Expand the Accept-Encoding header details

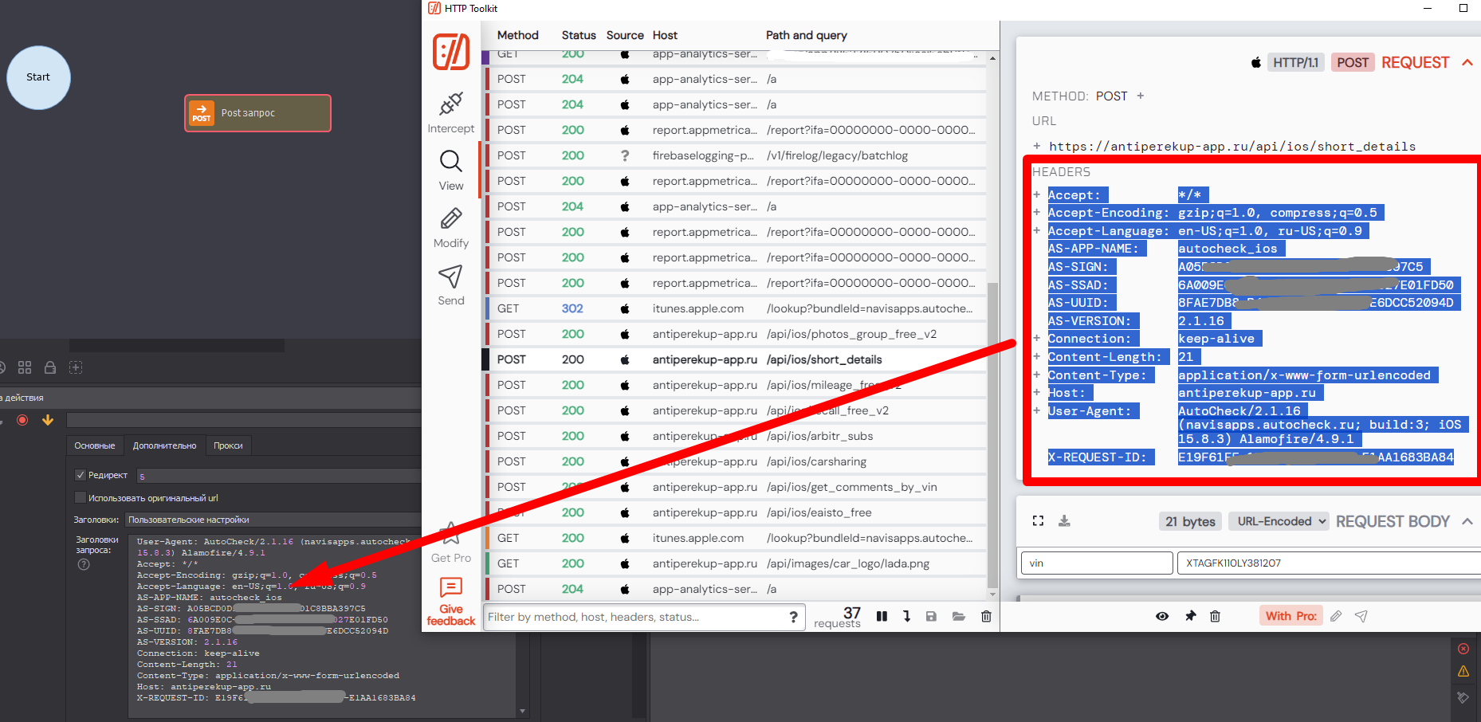coord(1037,212)
